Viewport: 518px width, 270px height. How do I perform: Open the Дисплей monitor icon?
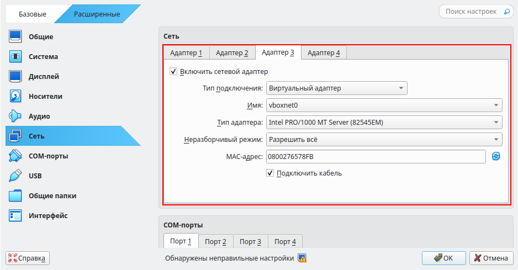15,77
